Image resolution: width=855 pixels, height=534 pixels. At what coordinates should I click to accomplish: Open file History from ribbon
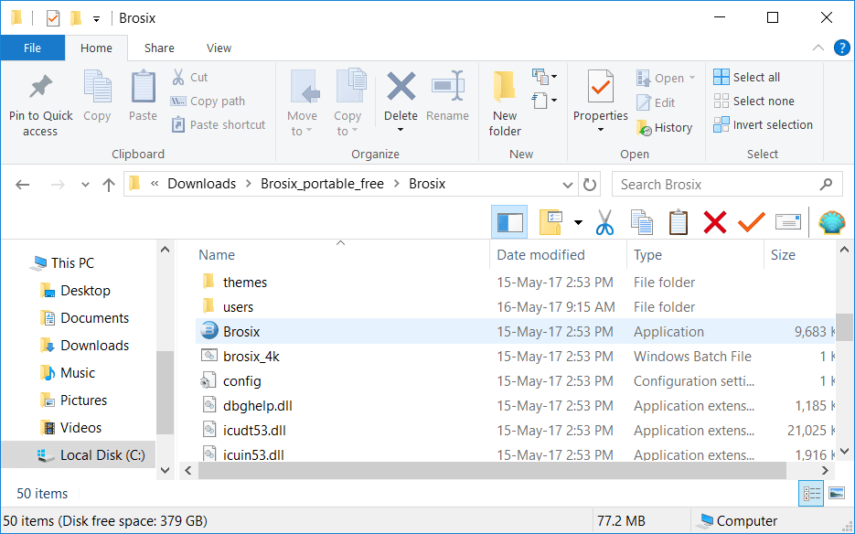click(x=664, y=128)
